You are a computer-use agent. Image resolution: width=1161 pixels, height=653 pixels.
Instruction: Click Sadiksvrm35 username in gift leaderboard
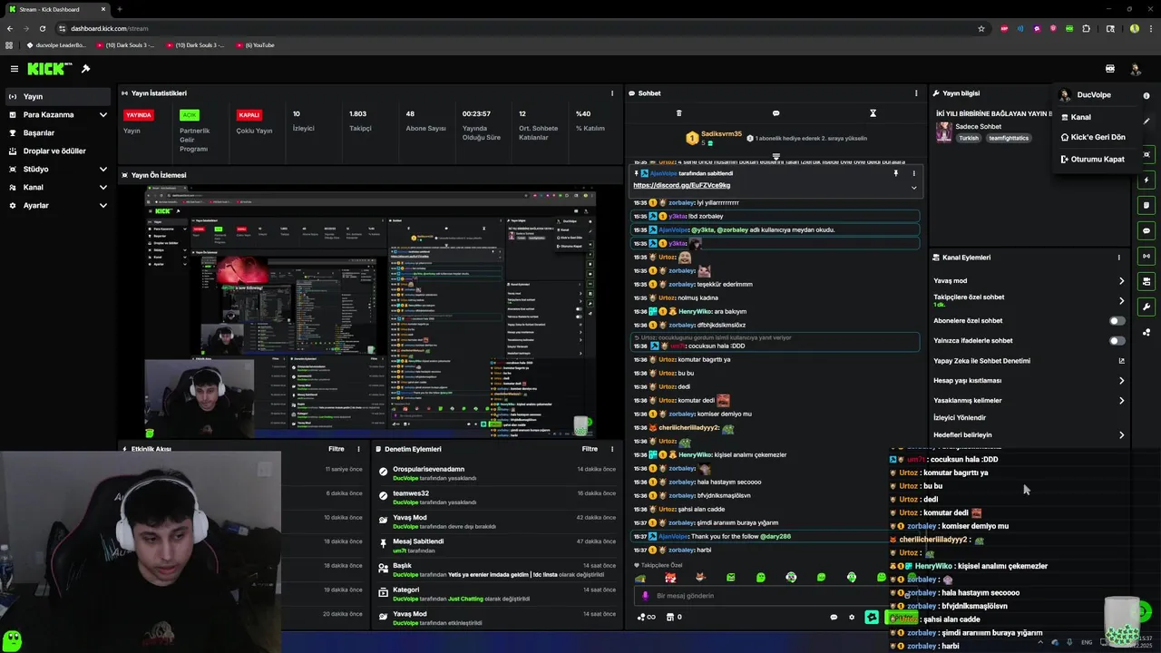click(721, 134)
